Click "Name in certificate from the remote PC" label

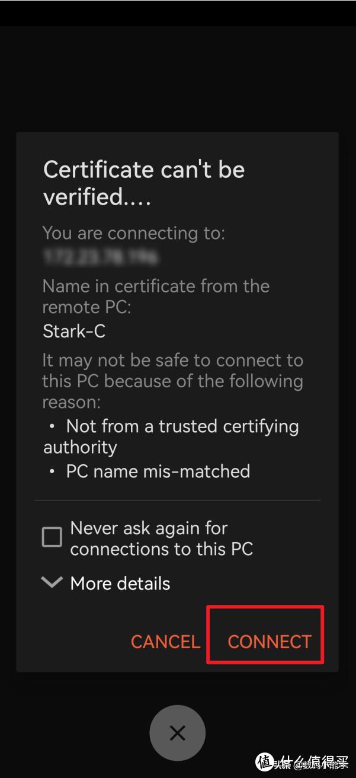point(156,296)
